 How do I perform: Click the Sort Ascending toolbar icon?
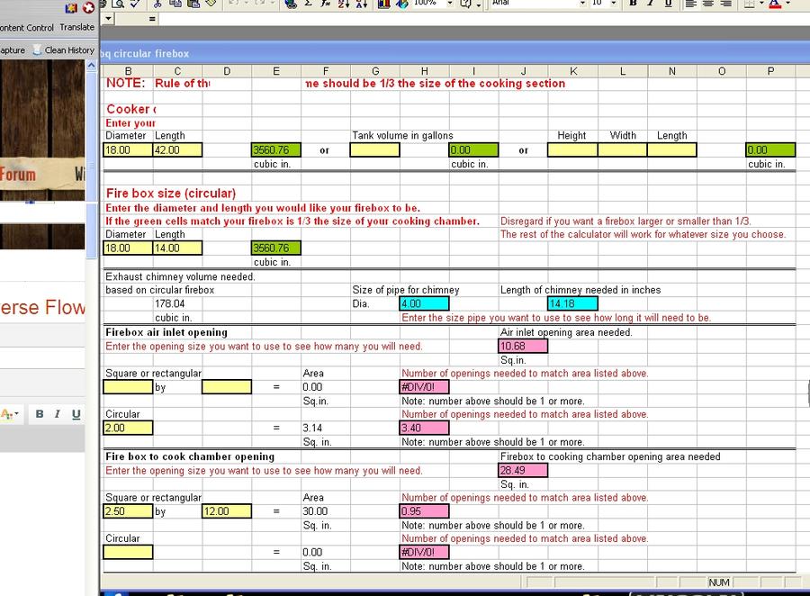click(x=344, y=4)
